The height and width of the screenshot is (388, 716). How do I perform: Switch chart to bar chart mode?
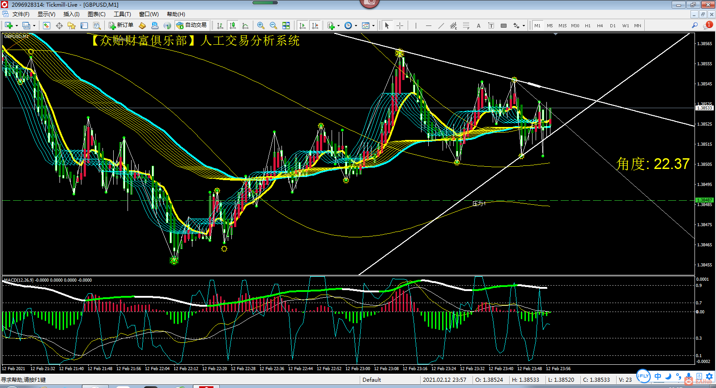click(220, 25)
